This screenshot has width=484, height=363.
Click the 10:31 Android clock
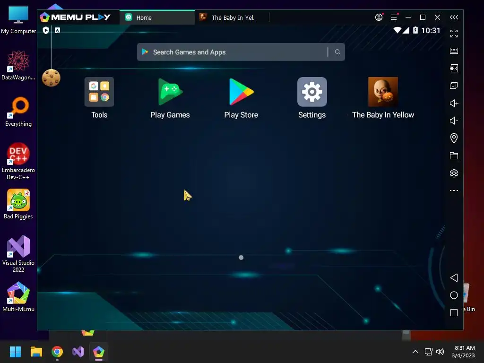431,30
